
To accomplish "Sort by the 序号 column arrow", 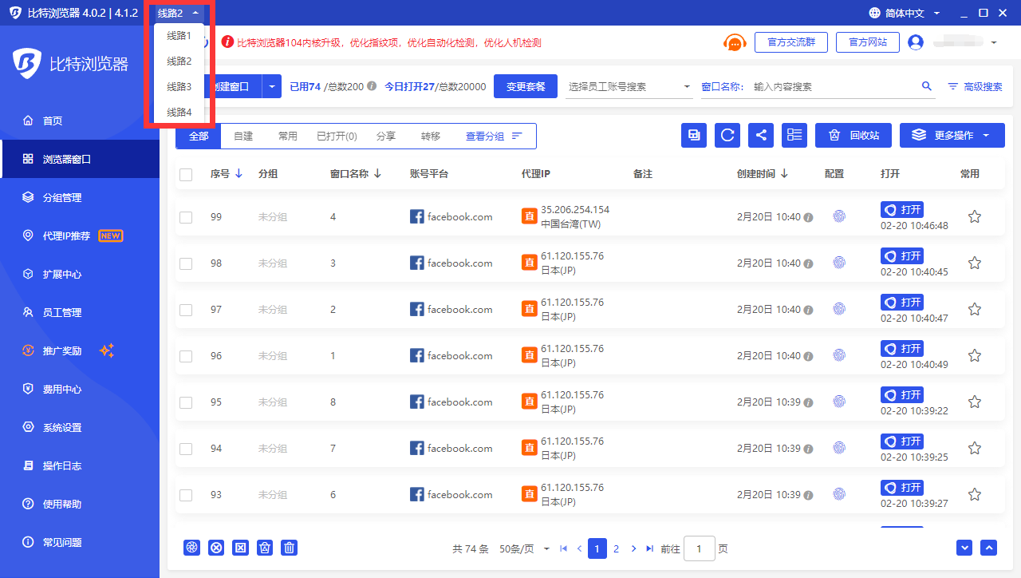I will (x=238, y=173).
